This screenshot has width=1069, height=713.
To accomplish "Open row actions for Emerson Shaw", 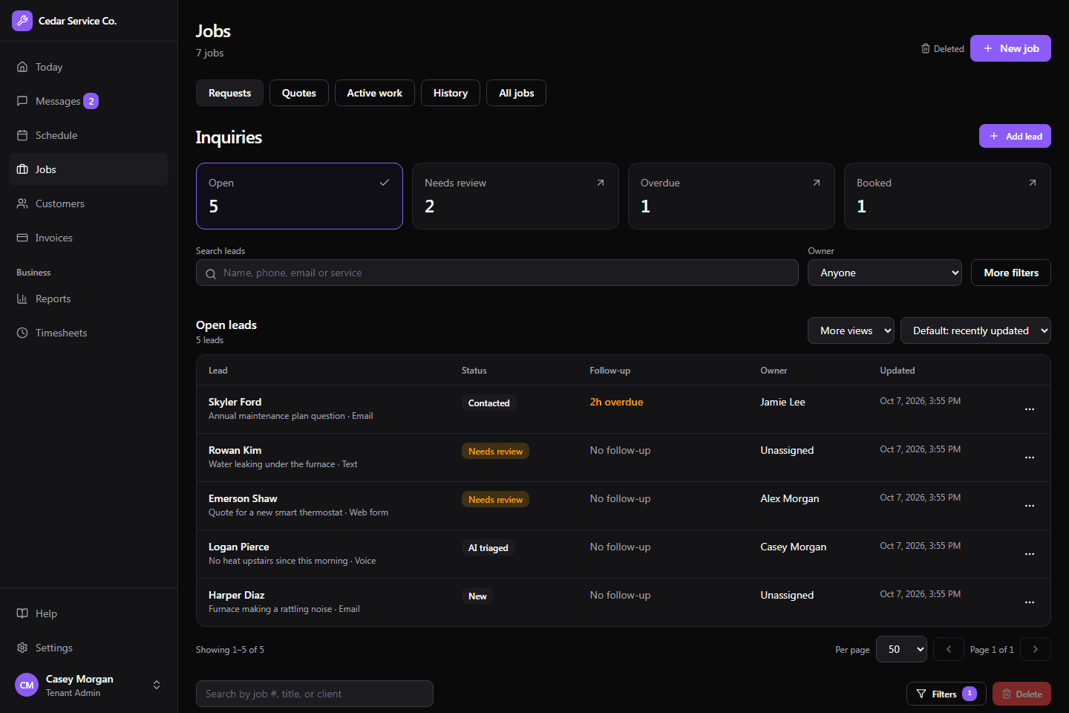I will 1030,506.
